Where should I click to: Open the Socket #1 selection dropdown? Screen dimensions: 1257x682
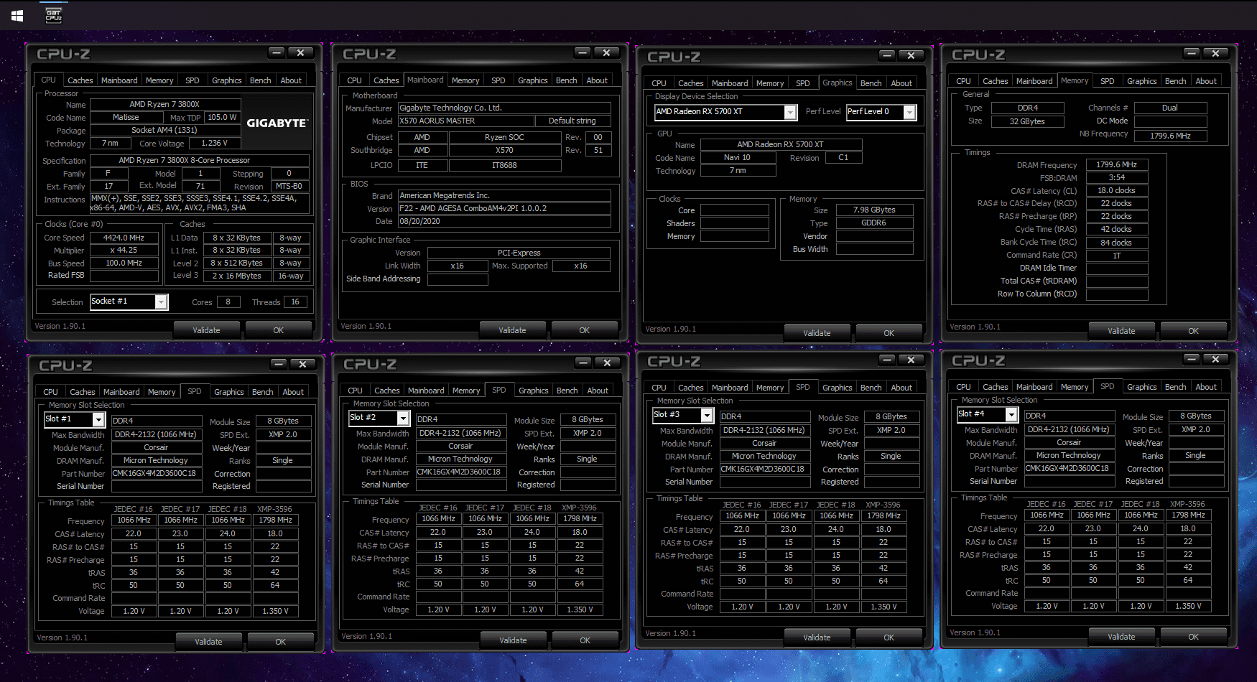coord(161,302)
